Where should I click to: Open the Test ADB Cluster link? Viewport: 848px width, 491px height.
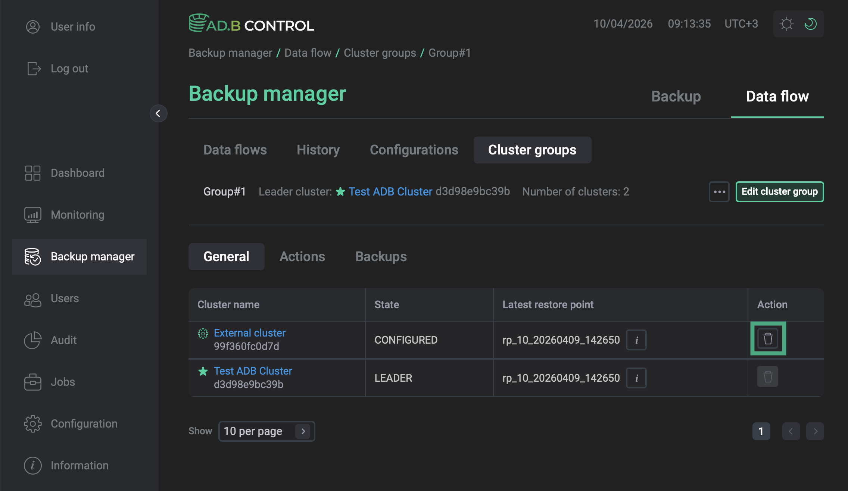pos(253,370)
